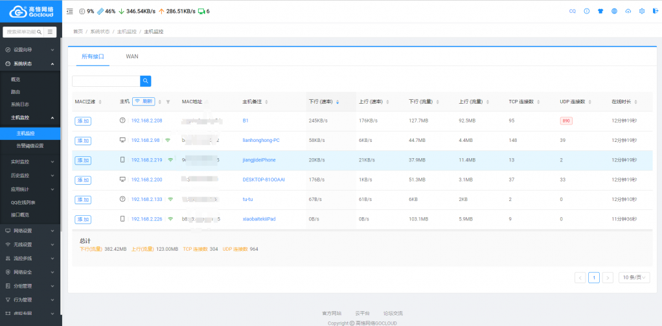
Task: Sort by 下行(流量) column
Action: (437, 102)
